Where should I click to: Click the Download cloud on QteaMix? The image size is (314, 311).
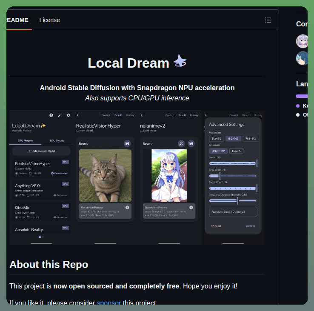point(60,217)
